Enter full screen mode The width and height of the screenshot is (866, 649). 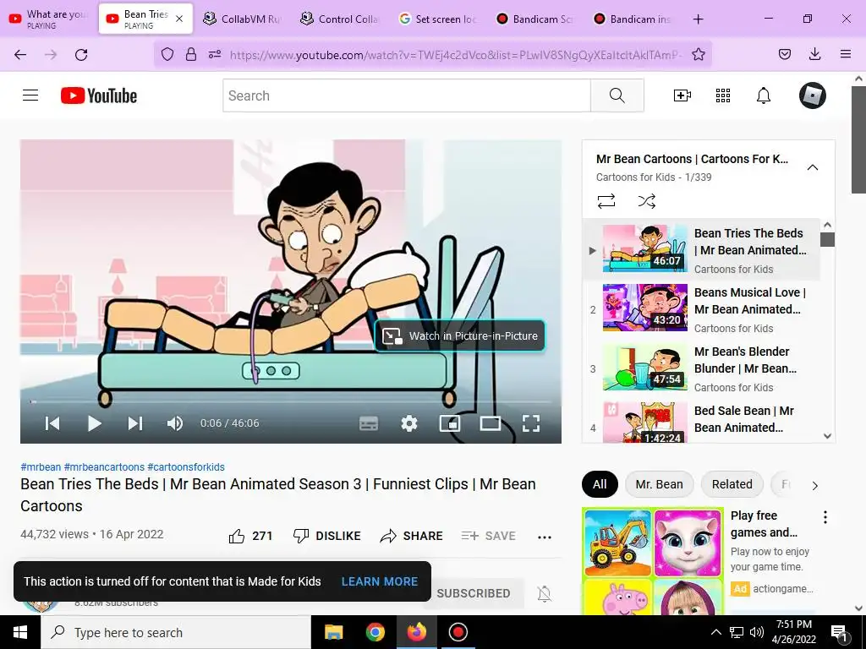(x=531, y=423)
